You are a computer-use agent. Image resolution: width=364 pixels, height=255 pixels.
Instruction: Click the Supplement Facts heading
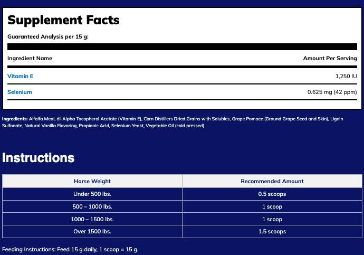pos(63,20)
